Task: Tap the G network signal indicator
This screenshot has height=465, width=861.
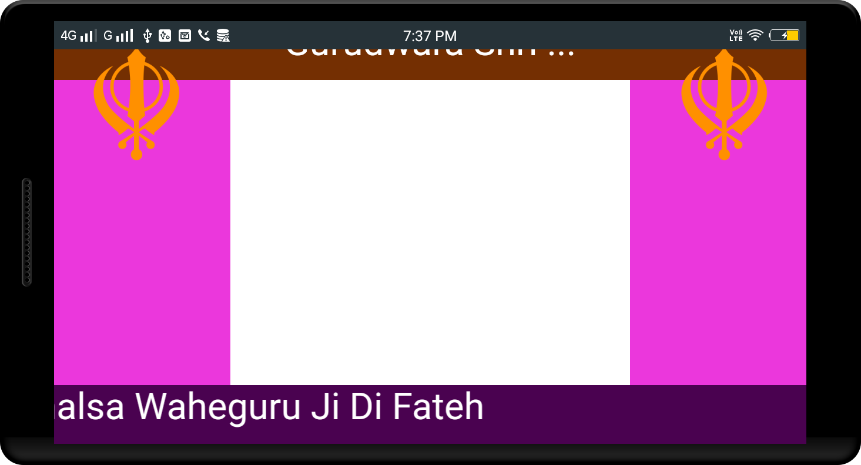Action: (118, 36)
